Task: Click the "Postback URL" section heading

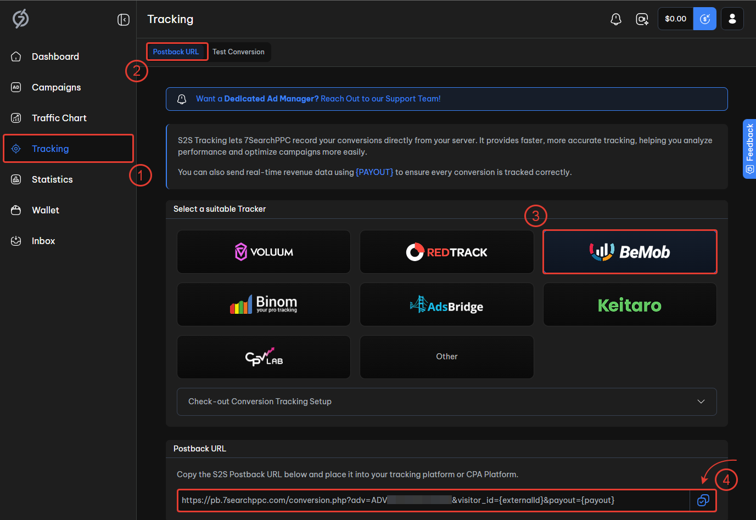Action: coord(200,449)
